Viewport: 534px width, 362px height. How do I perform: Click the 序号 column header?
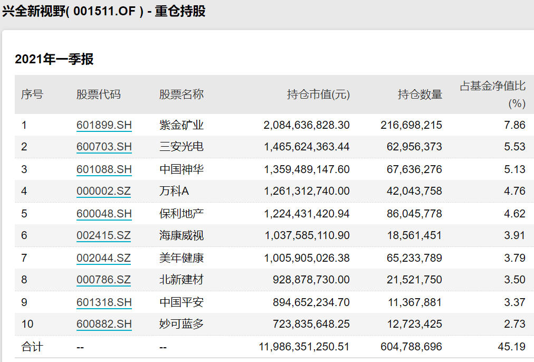[32, 94]
